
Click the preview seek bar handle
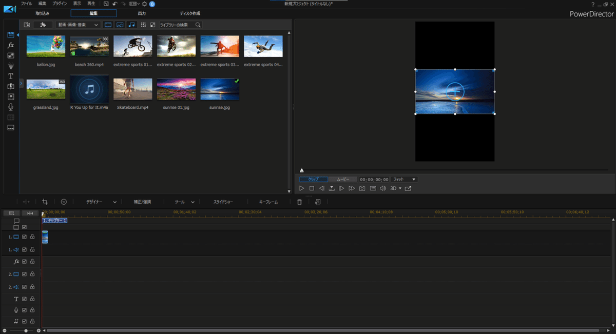pos(302,170)
